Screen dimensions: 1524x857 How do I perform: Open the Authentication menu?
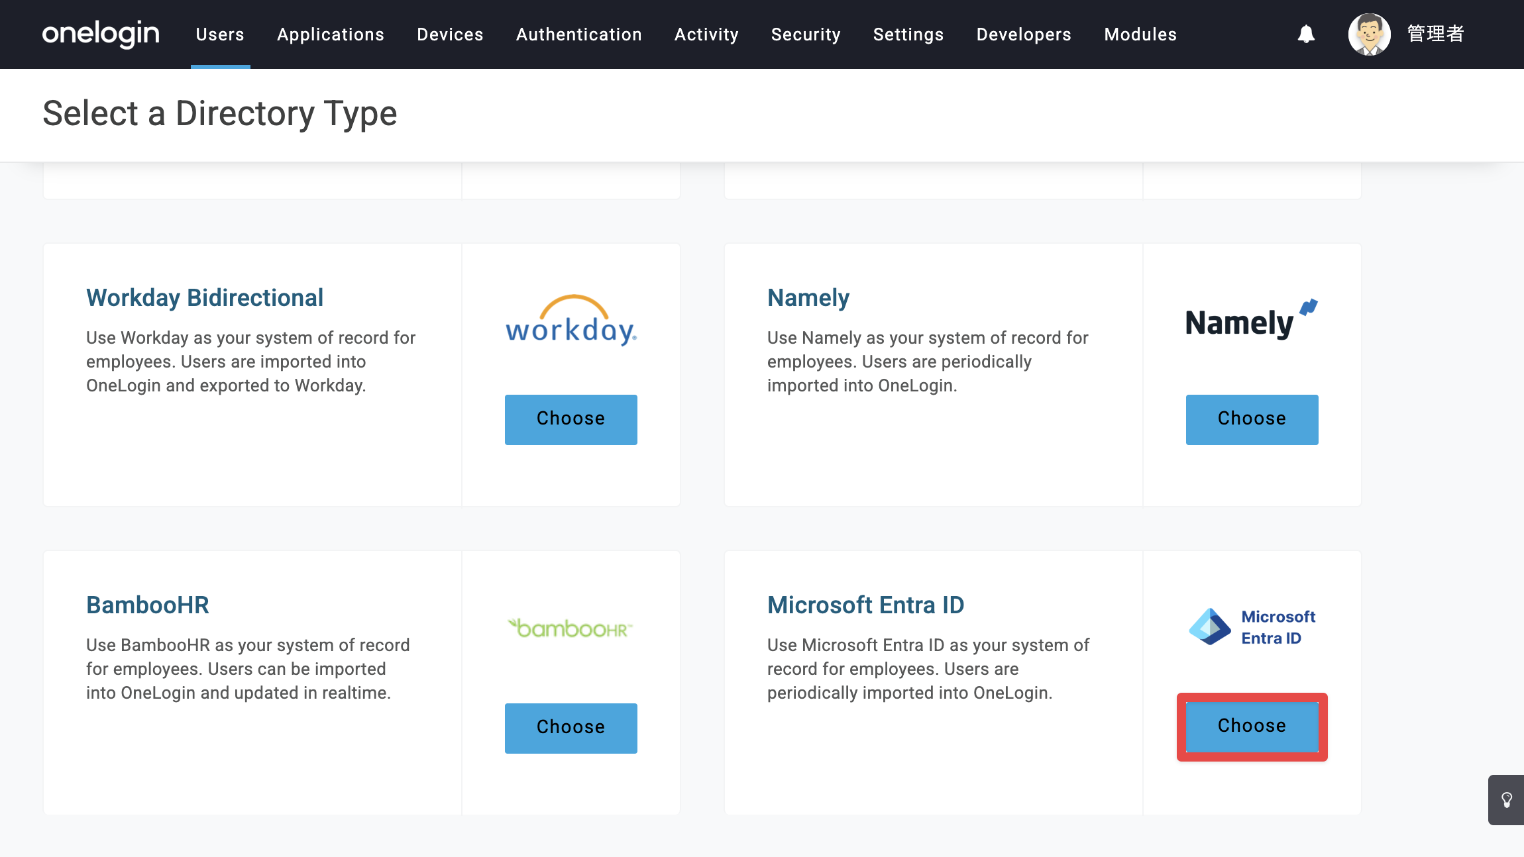[579, 34]
